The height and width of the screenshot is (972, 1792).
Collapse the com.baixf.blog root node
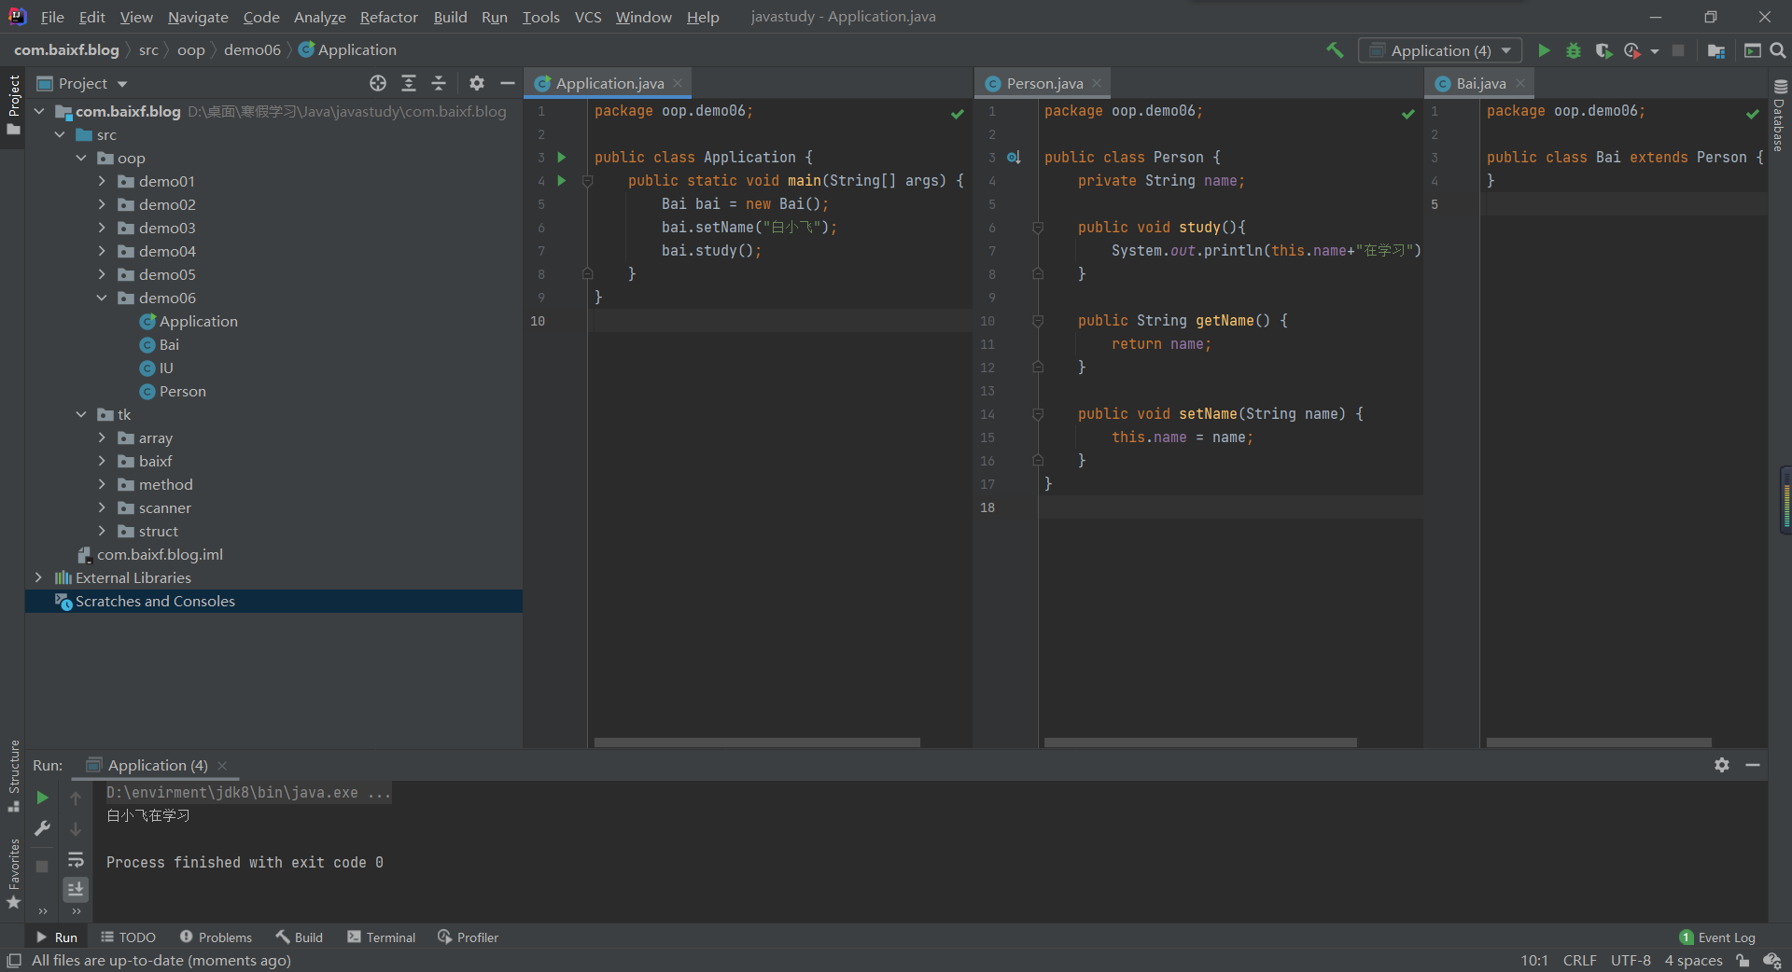[x=39, y=111]
